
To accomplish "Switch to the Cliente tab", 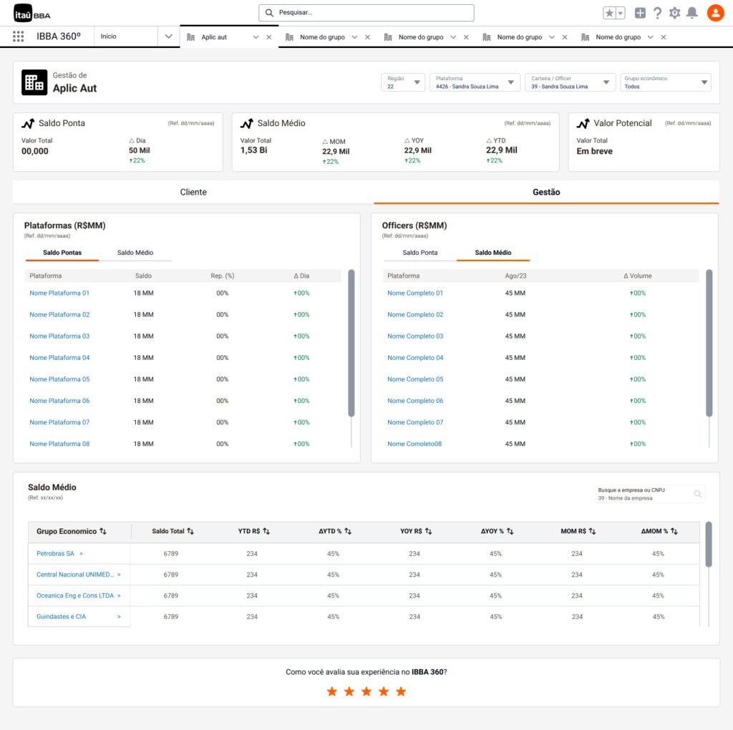I will pyautogui.click(x=193, y=192).
